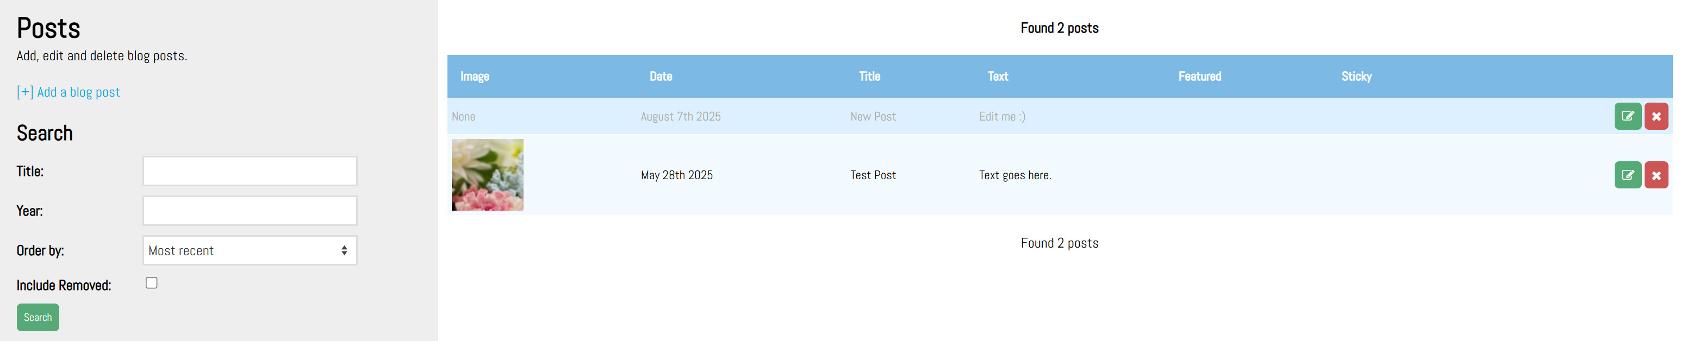Click the Add a blog post link
This screenshot has width=1681, height=341.
click(x=69, y=92)
